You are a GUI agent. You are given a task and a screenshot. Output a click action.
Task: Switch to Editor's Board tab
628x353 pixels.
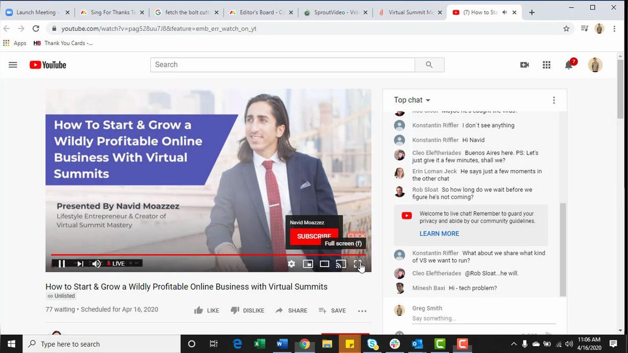tap(261, 13)
